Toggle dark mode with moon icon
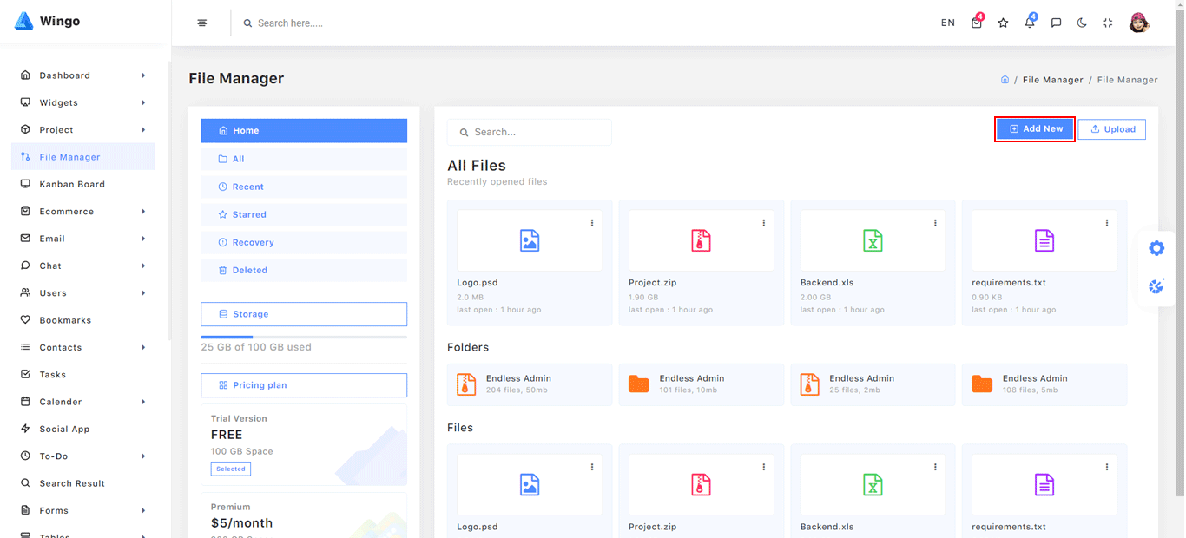Screen dimensions: 1186x538 1082,23
